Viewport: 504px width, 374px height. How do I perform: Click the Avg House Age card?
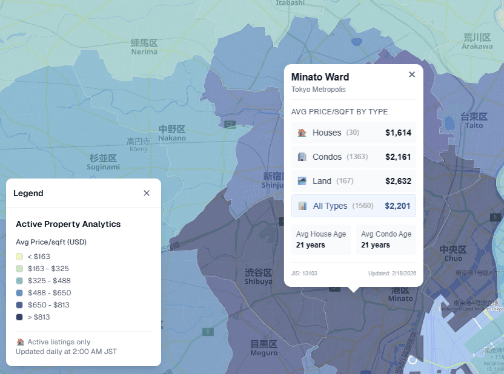tap(320, 239)
